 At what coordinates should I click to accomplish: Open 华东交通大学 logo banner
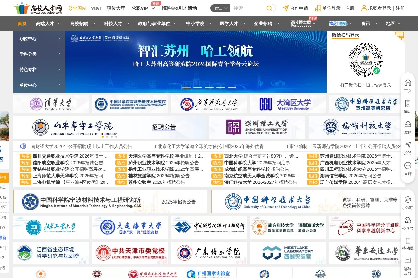[x=367, y=253]
